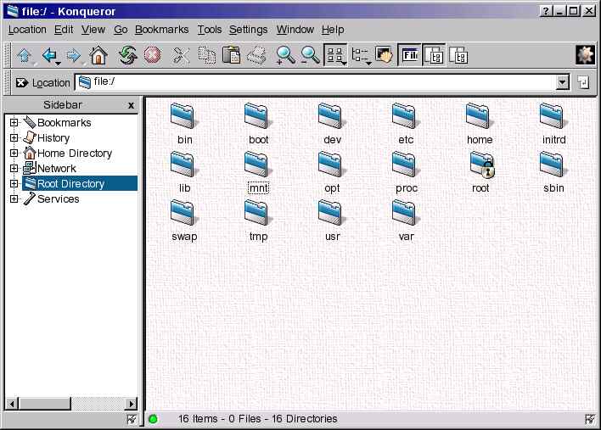This screenshot has height=430, width=601.
Task: Click the Cut scissors icon
Action: (181, 55)
